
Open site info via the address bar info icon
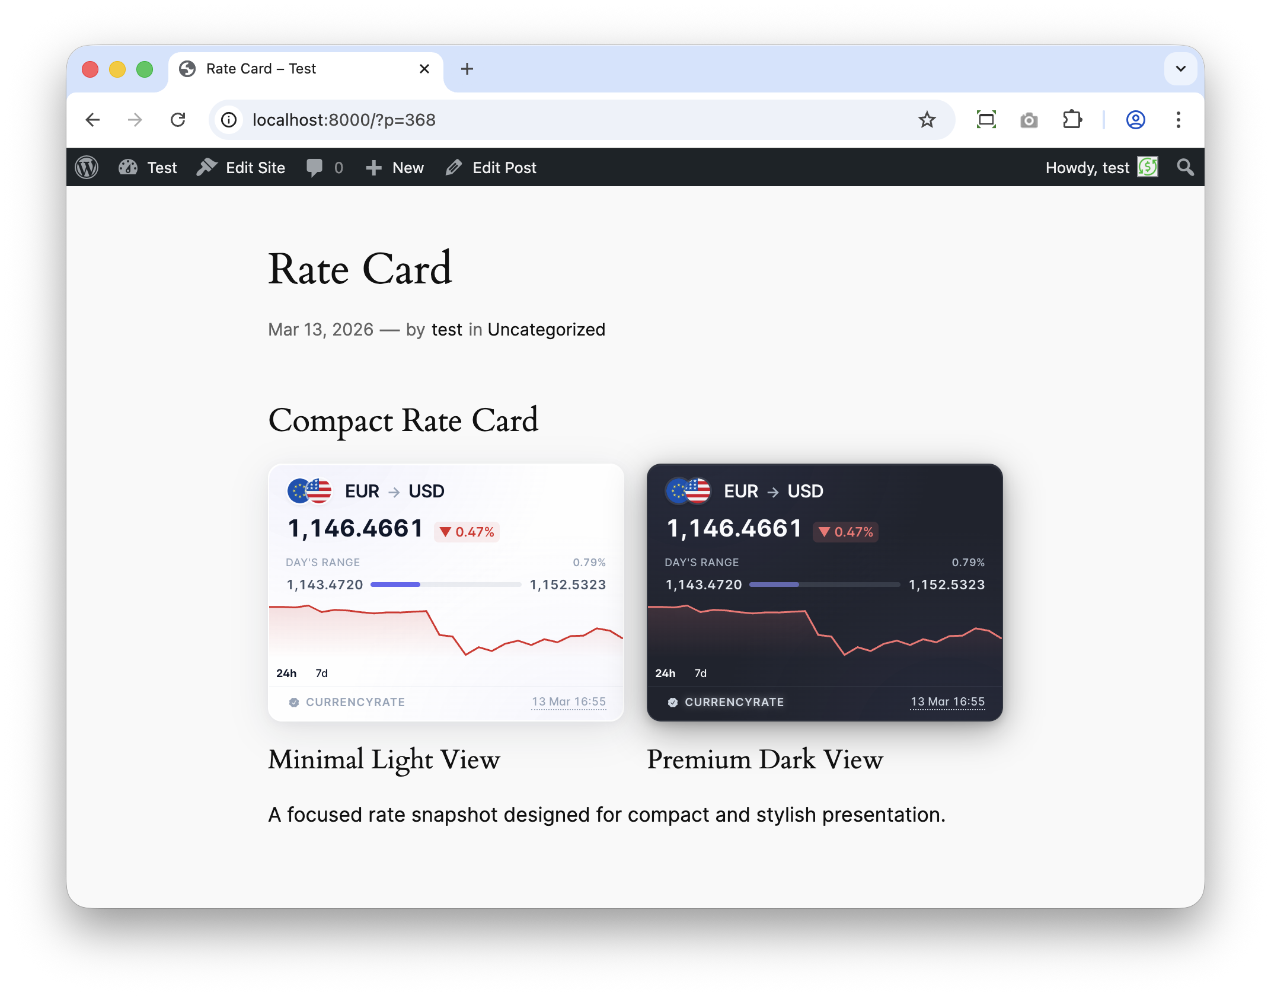pos(228,120)
